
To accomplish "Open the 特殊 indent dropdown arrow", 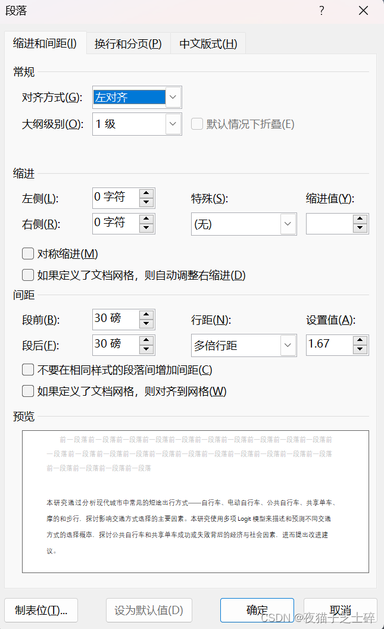I will pos(288,224).
